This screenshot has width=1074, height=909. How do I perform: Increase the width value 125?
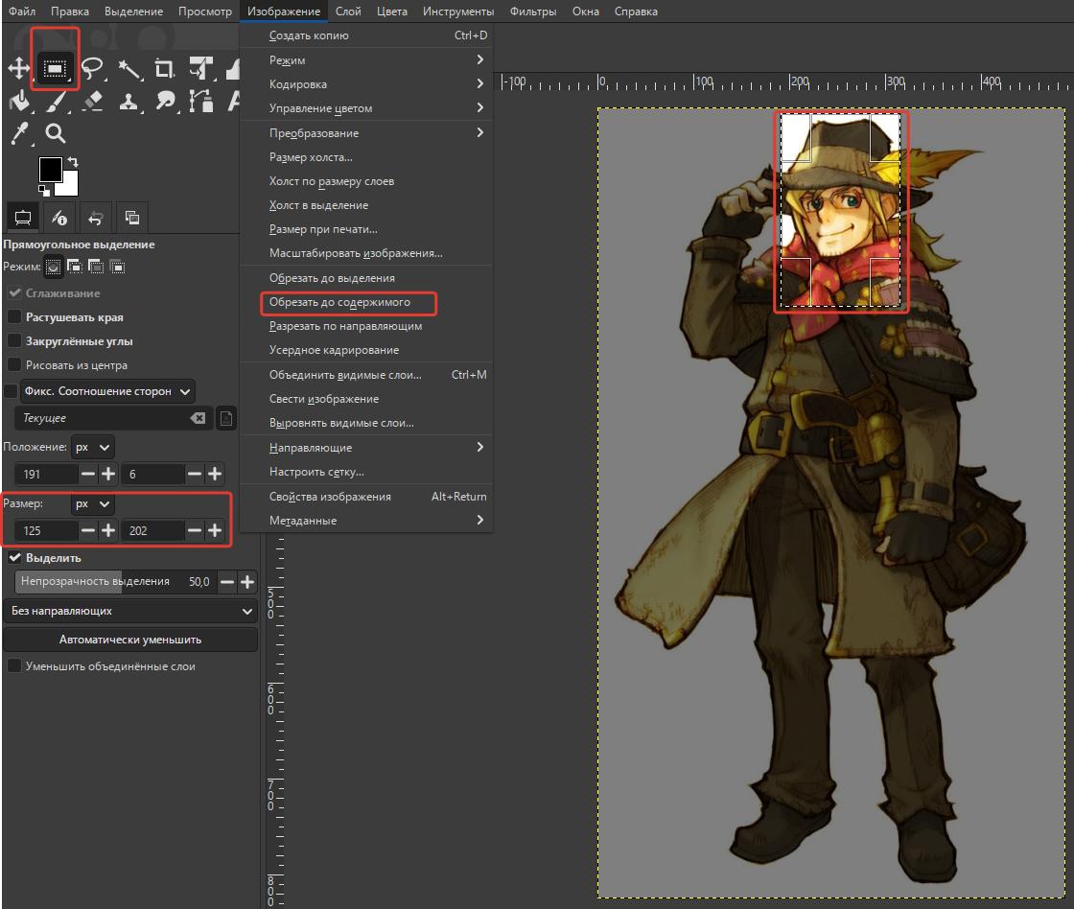point(108,531)
